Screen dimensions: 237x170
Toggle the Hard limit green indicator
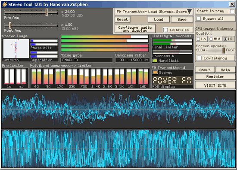tap(155, 61)
